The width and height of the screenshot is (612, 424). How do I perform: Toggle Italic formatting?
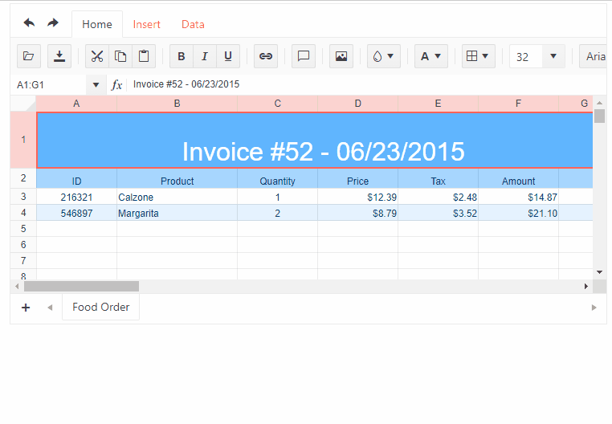[x=205, y=56]
